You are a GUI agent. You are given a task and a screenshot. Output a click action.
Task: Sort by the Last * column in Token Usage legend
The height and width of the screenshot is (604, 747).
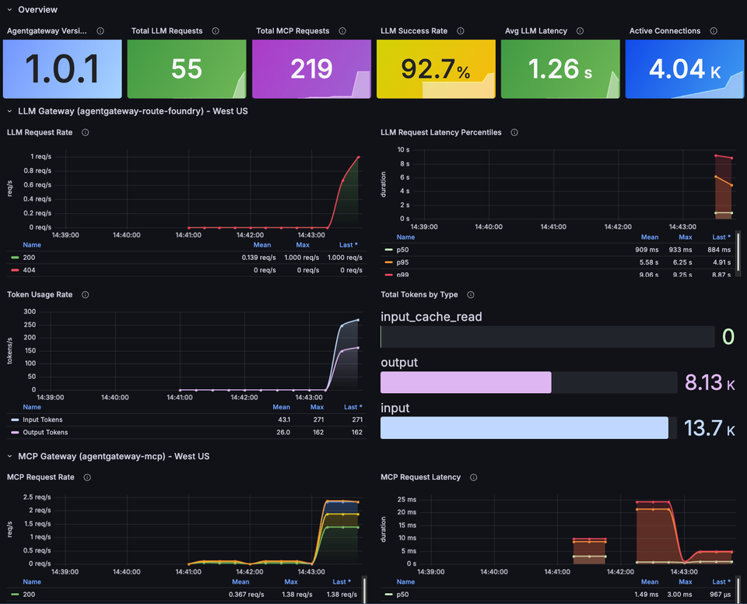click(x=352, y=406)
